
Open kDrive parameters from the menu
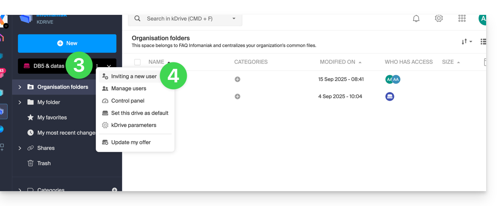coord(134,125)
